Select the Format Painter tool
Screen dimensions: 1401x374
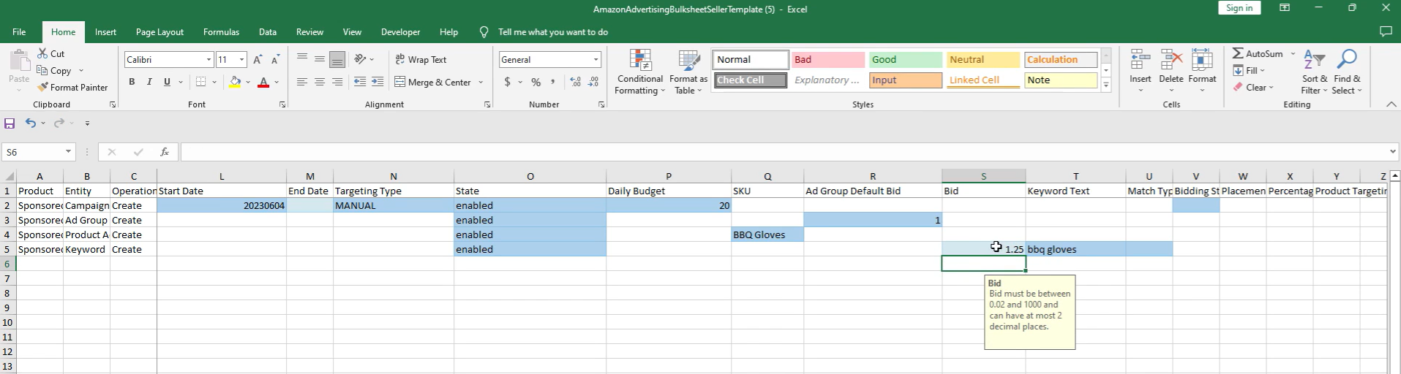[x=72, y=87]
